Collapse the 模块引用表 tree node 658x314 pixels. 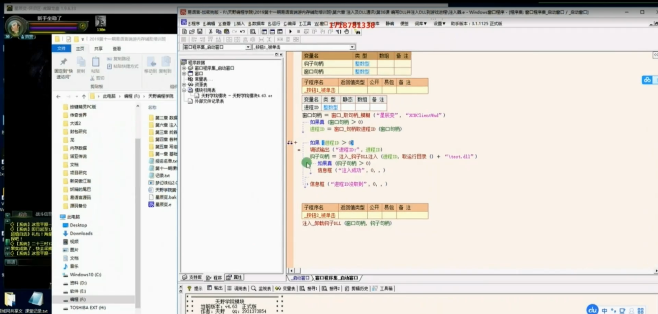[x=184, y=90]
